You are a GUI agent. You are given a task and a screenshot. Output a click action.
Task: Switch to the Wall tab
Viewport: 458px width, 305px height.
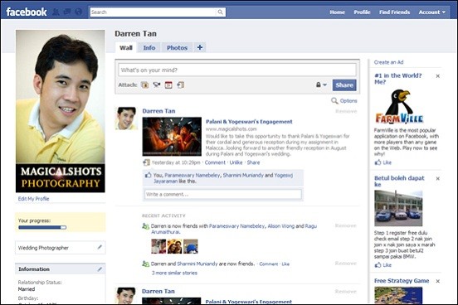point(126,47)
